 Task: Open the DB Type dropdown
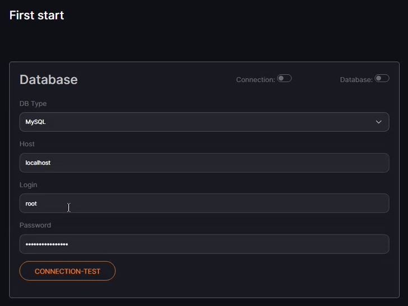coord(204,122)
